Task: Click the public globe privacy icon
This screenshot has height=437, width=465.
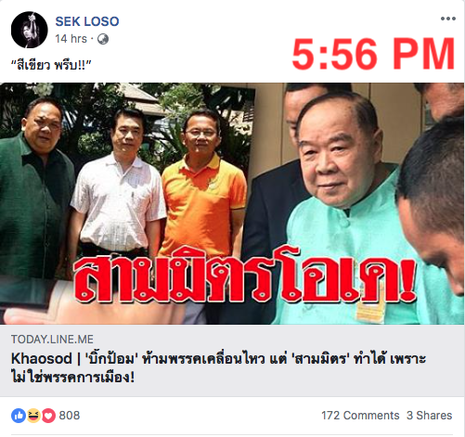Action: click(103, 39)
